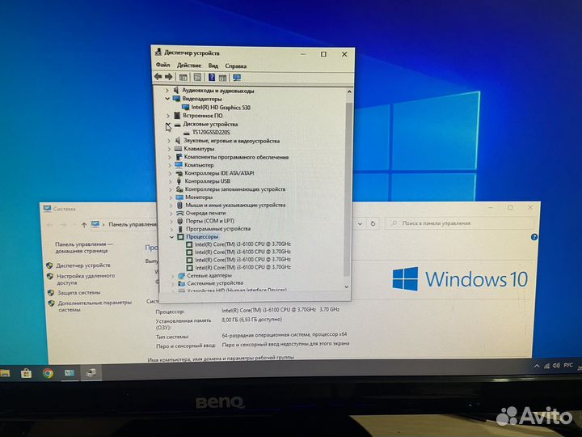The height and width of the screenshot is (437, 582).
Task: Select Программные устройства row
Action: tap(218, 229)
